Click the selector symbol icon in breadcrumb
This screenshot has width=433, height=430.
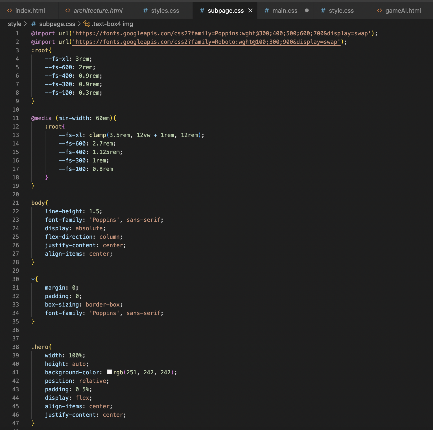point(87,24)
